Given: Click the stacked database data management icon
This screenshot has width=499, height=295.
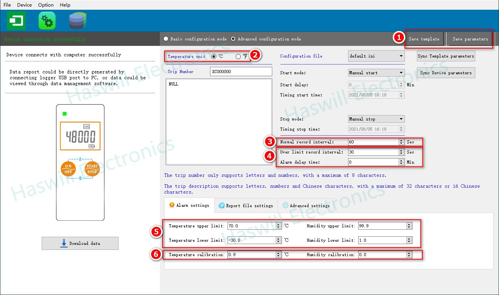Looking at the screenshot, I should [77, 21].
